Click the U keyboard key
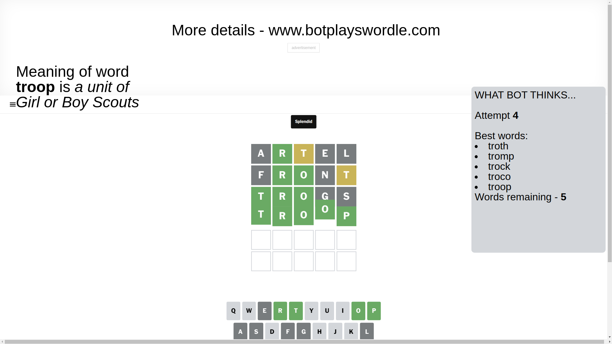 click(327, 311)
